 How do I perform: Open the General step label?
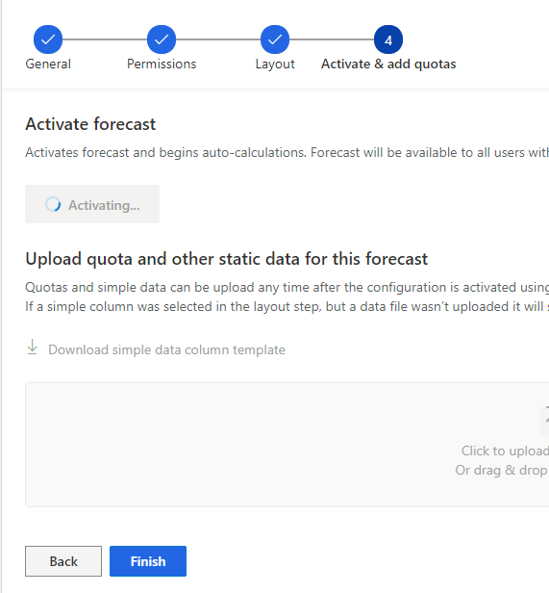click(x=48, y=64)
